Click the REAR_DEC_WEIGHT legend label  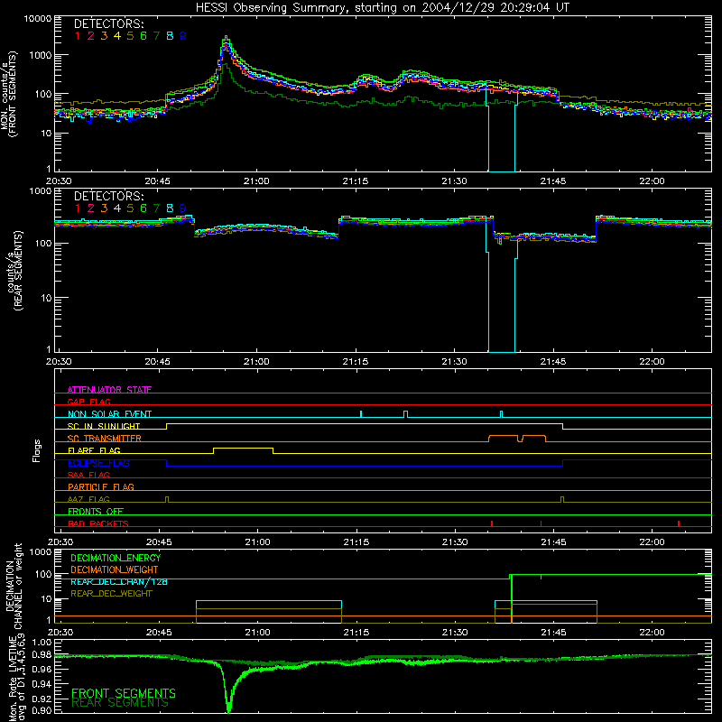click(111, 594)
